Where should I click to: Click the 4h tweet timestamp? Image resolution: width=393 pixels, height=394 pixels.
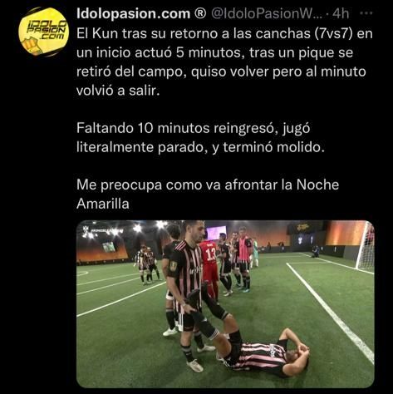coord(341,13)
